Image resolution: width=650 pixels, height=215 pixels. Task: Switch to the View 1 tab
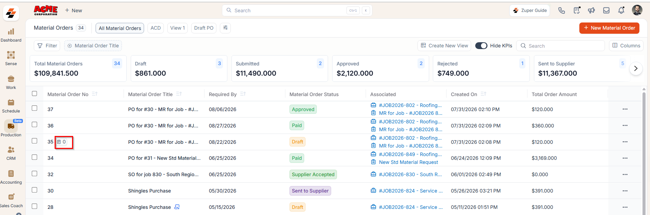point(178,28)
